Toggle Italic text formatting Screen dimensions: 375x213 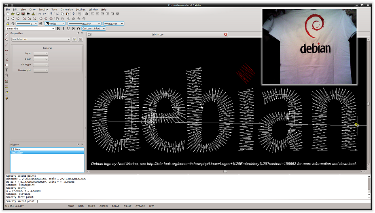pyautogui.click(x=64, y=29)
